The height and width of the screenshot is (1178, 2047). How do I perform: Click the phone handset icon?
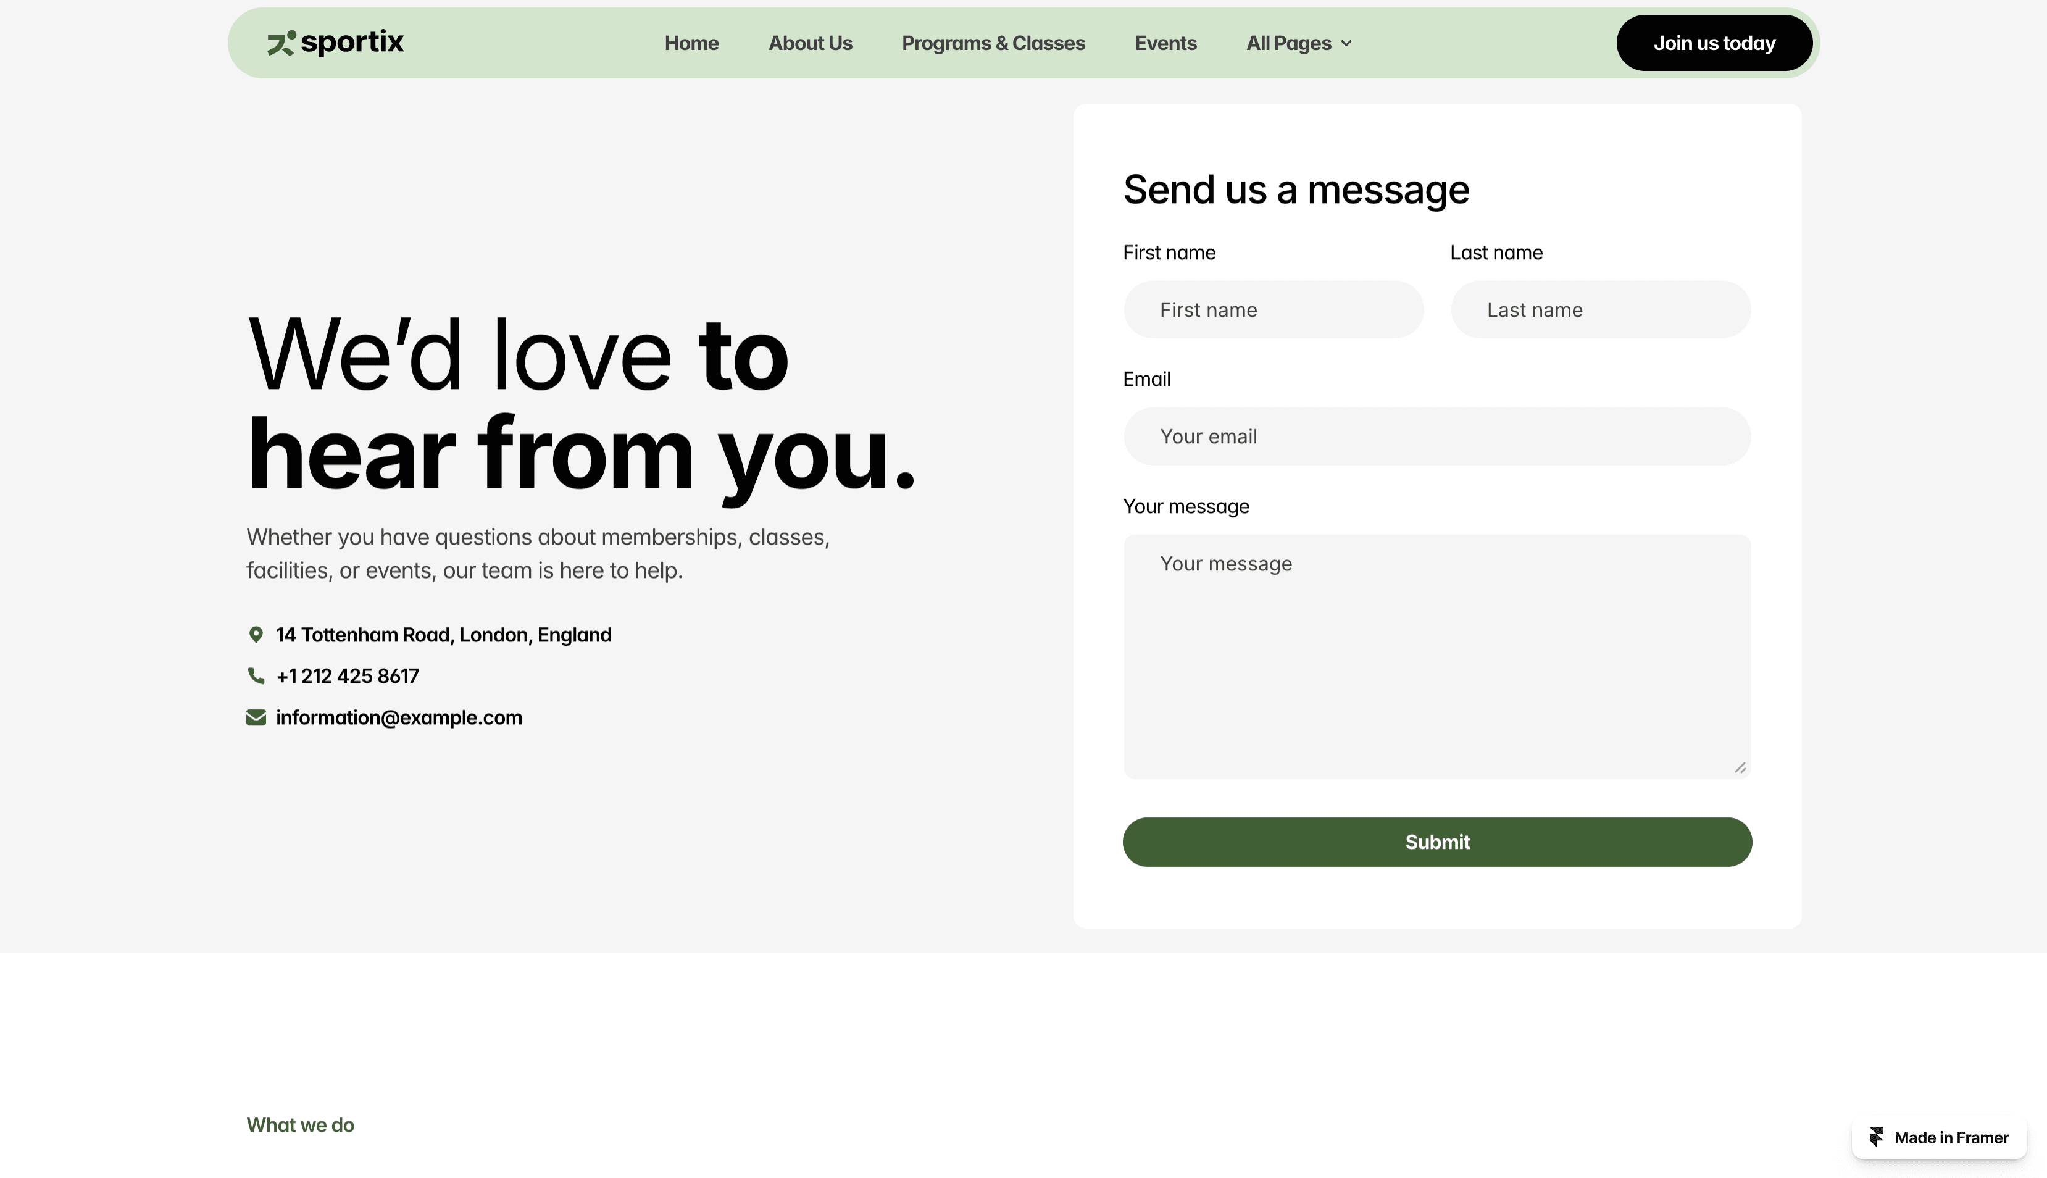[256, 677]
